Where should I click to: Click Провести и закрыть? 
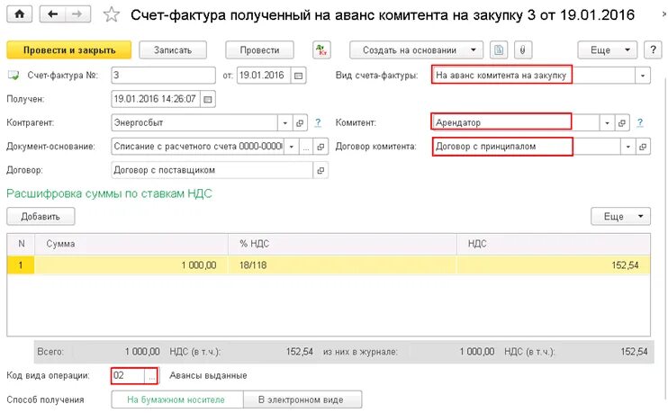coord(69,49)
